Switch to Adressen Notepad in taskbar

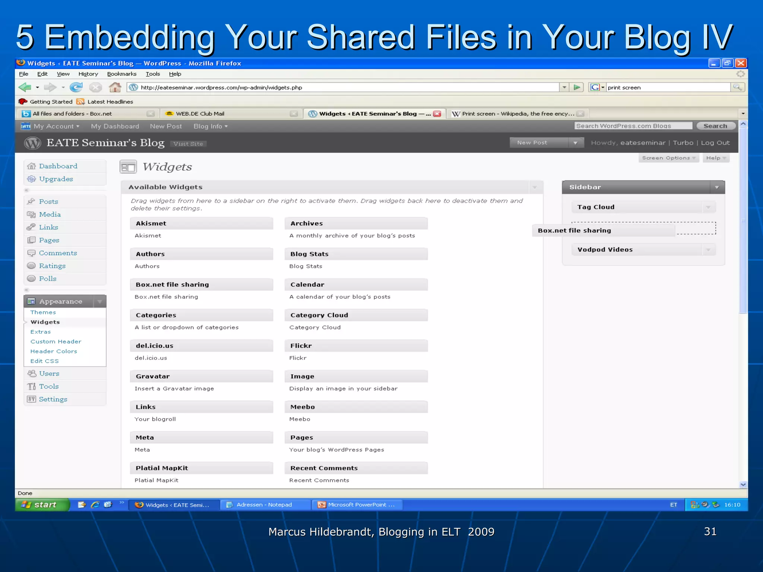pos(266,505)
